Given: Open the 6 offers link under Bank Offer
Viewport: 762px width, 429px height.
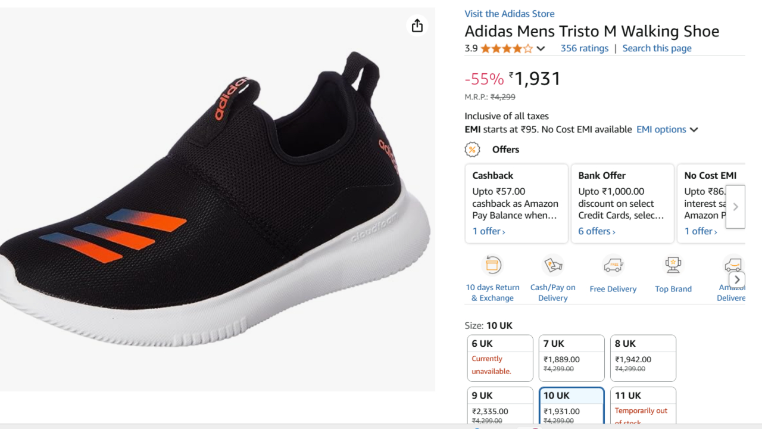Looking at the screenshot, I should tap(597, 231).
